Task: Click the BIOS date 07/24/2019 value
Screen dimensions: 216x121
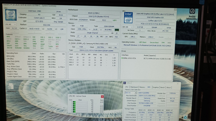Action: [x=83, y=20]
